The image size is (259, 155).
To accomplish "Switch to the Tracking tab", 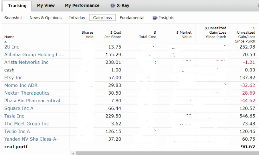I will [17, 6].
